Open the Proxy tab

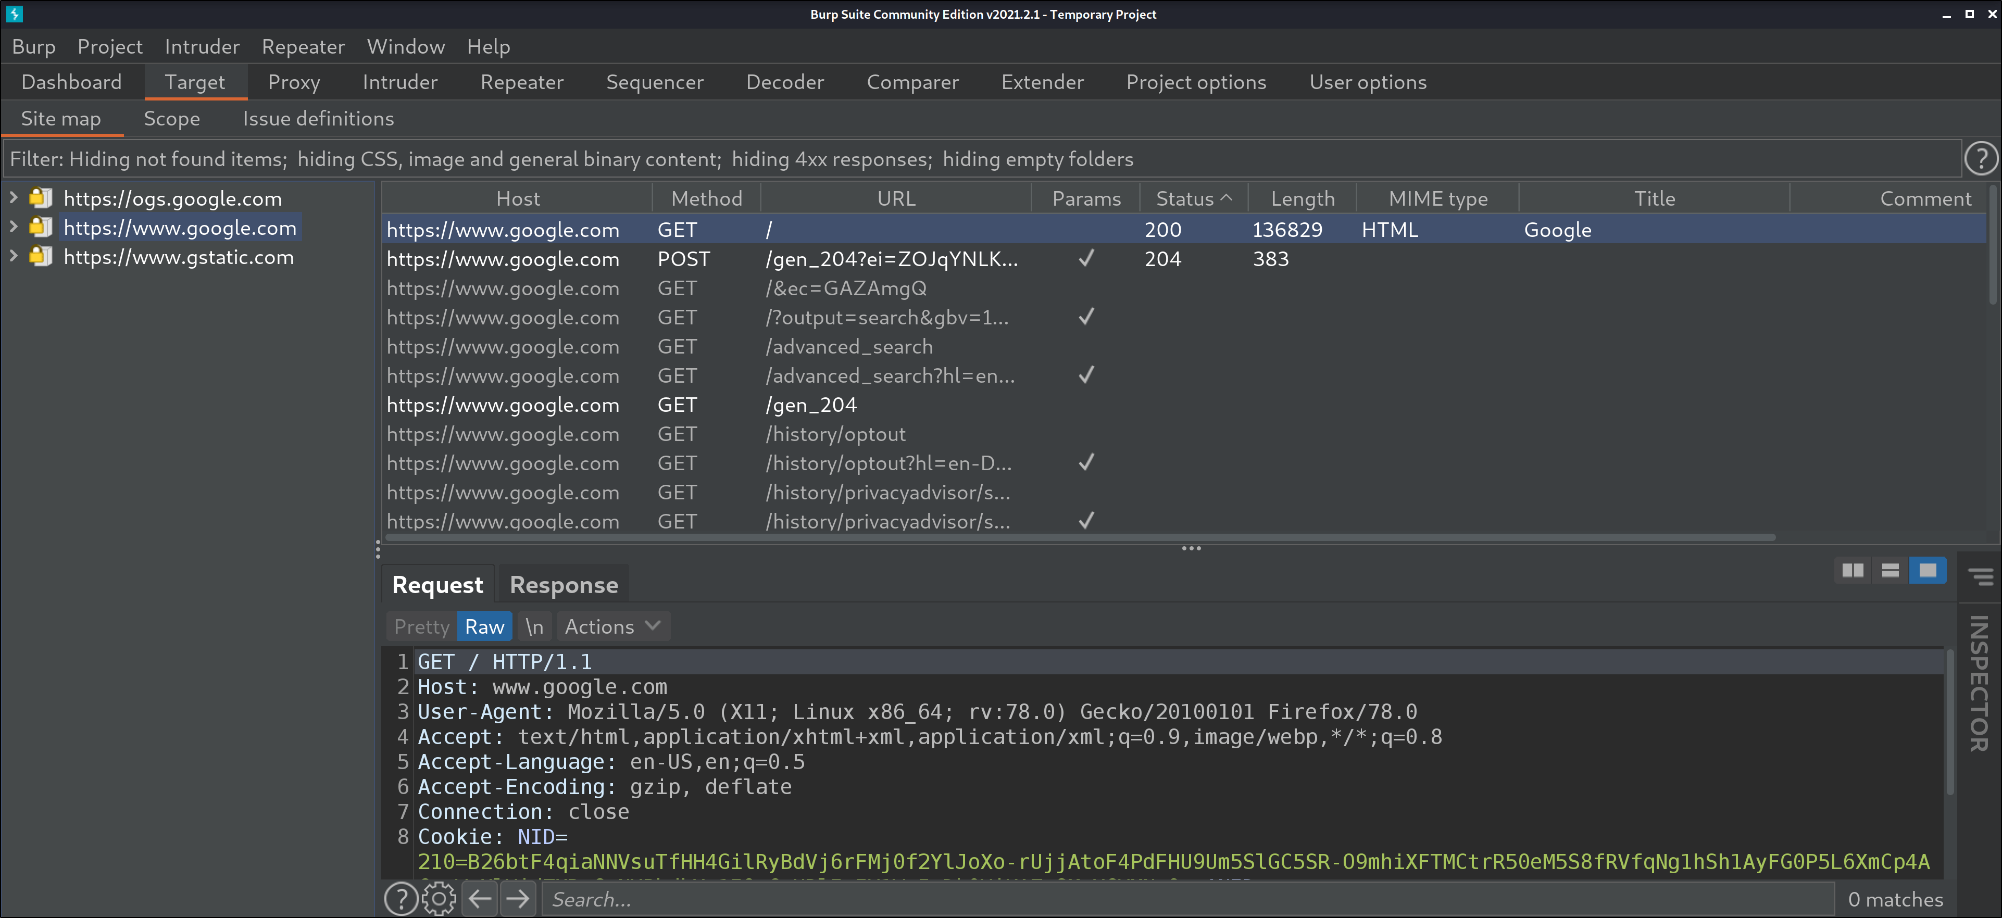tap(294, 82)
